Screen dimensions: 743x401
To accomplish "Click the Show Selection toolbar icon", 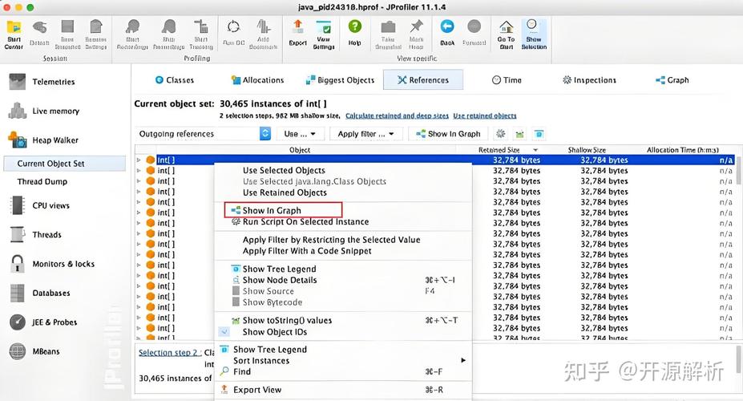I will [533, 32].
